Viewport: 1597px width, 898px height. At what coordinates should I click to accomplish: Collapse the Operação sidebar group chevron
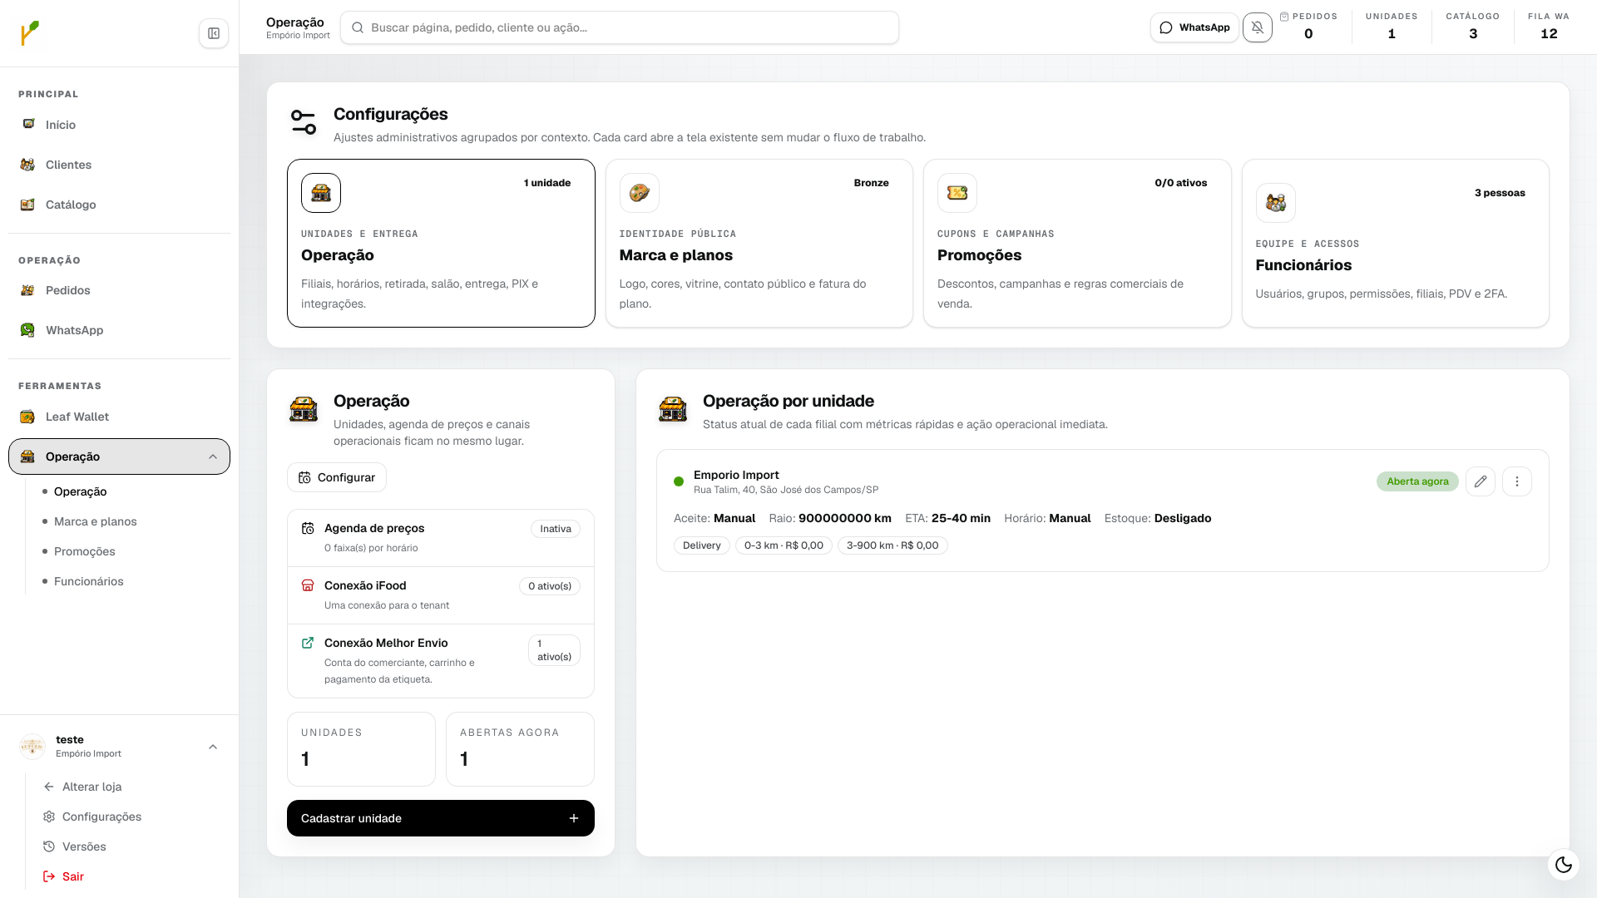pyautogui.click(x=213, y=456)
